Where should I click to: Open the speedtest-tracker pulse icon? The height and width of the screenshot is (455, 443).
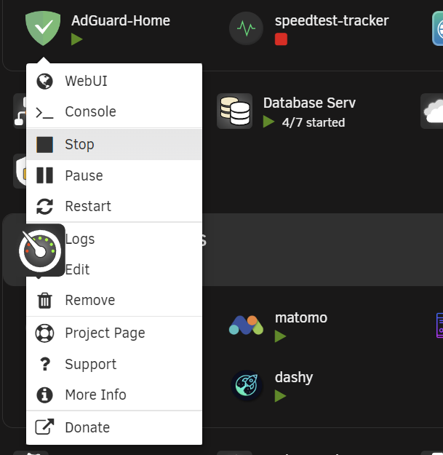pos(246,28)
